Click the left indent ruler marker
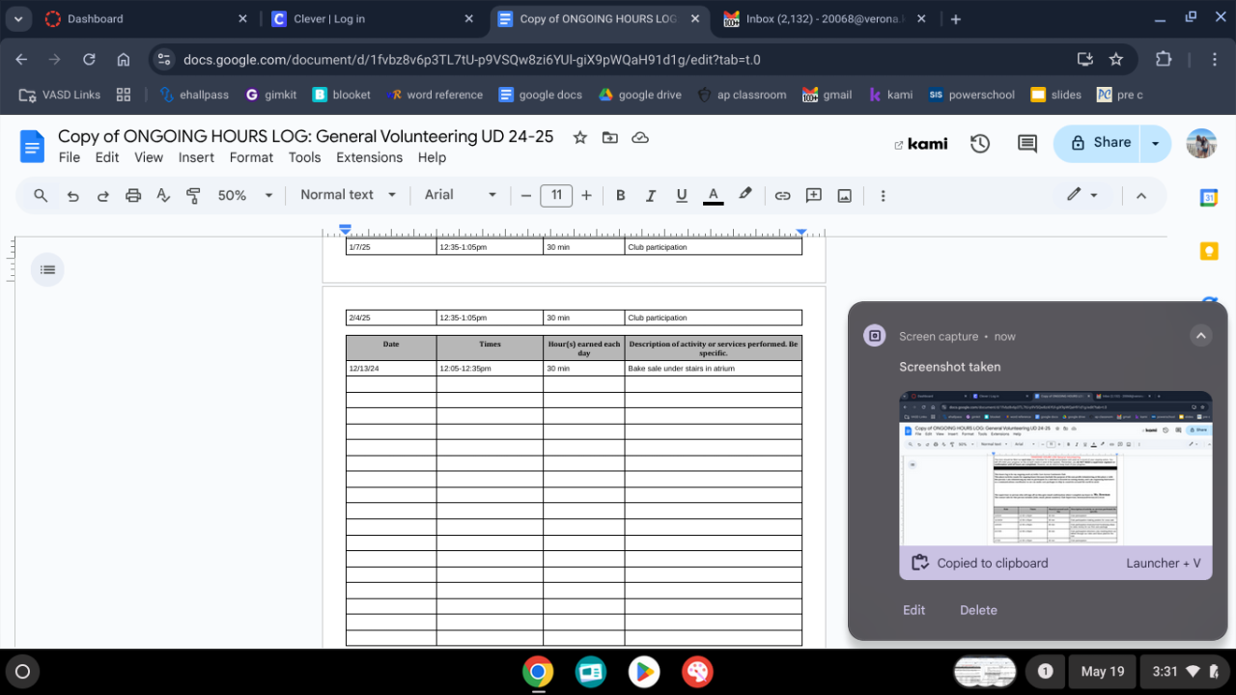The image size is (1236, 695). pyautogui.click(x=346, y=230)
